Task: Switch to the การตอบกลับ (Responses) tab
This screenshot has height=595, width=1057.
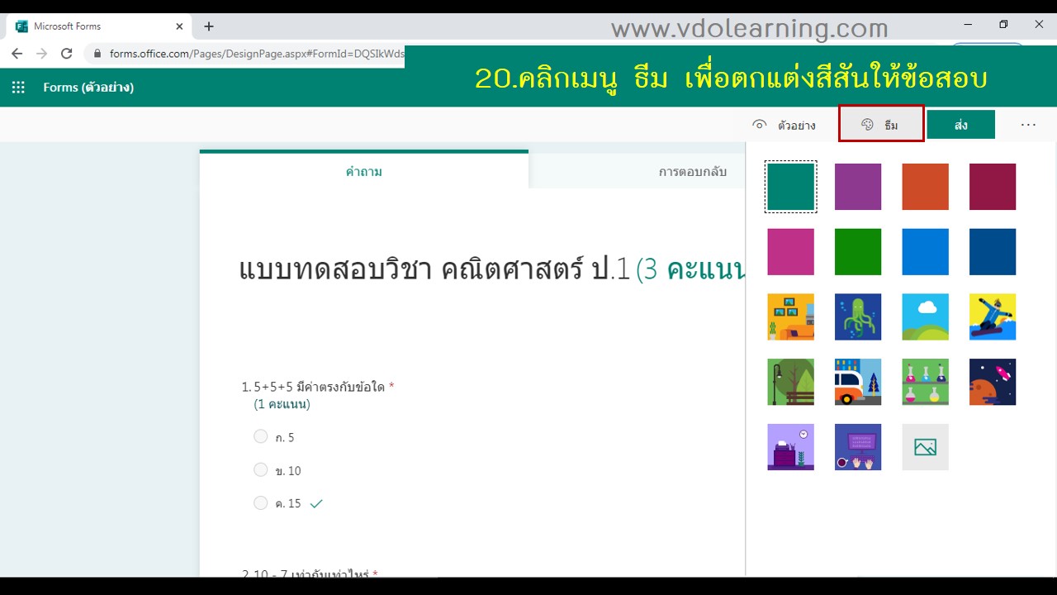Action: pyautogui.click(x=692, y=172)
